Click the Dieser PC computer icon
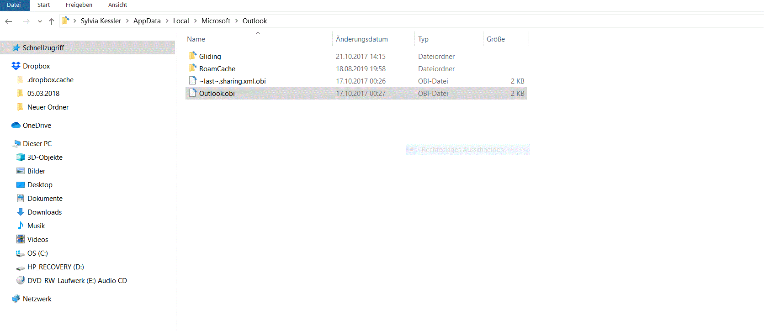The image size is (764, 331). coord(16,143)
